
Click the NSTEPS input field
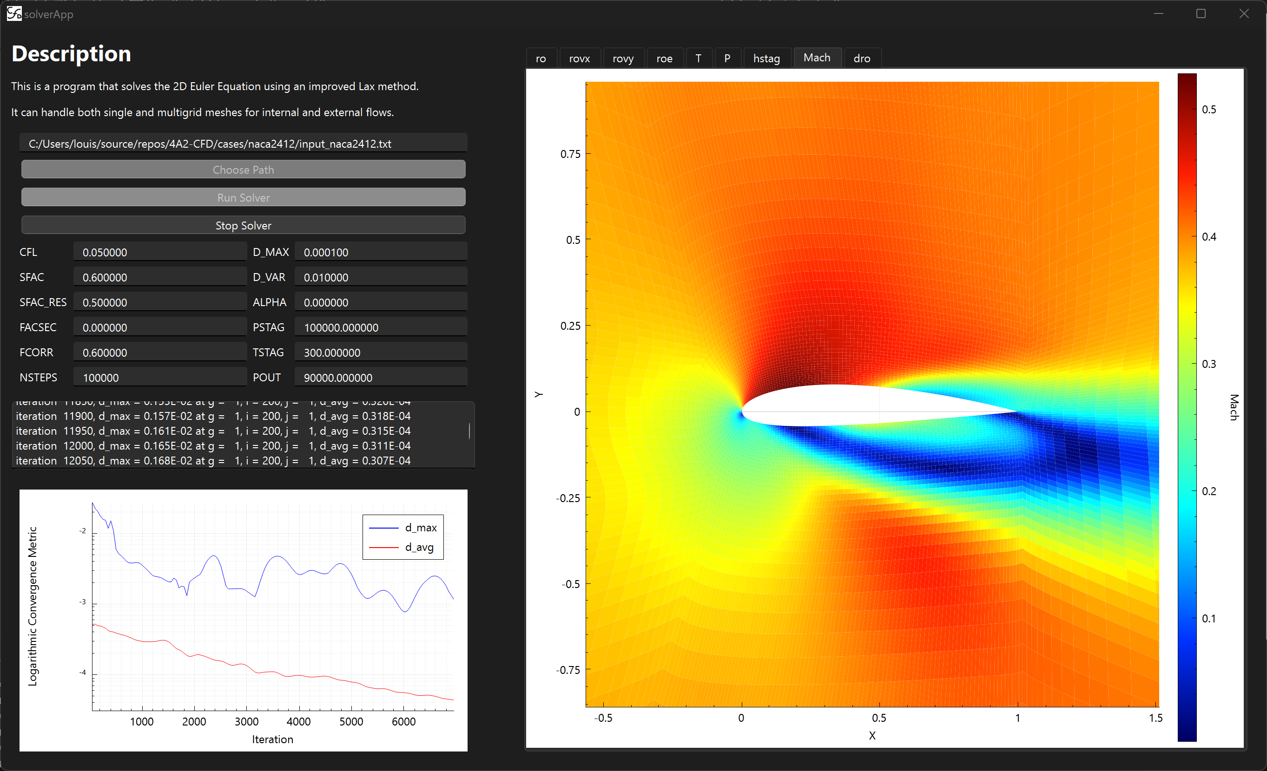point(159,377)
